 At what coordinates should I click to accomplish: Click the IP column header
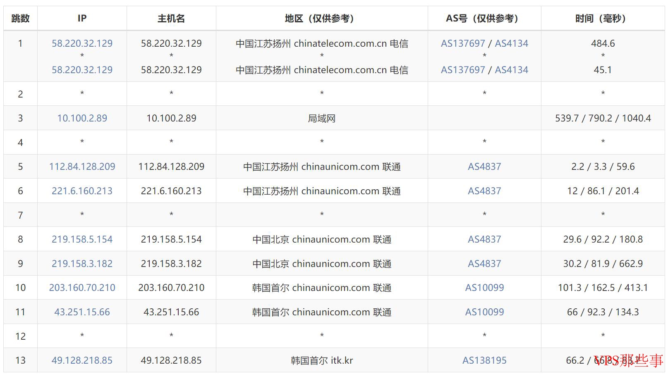coord(82,18)
